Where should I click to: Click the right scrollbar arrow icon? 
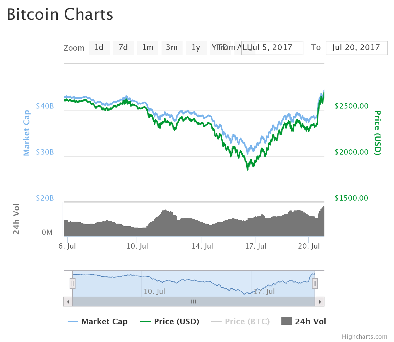coord(320,301)
